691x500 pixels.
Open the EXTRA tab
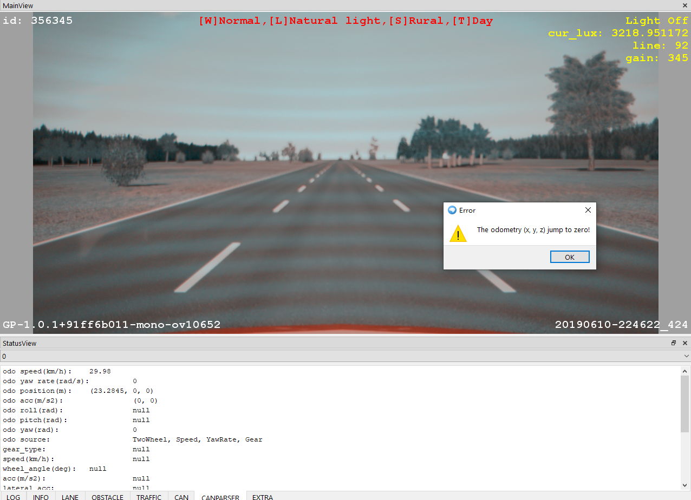tap(263, 497)
